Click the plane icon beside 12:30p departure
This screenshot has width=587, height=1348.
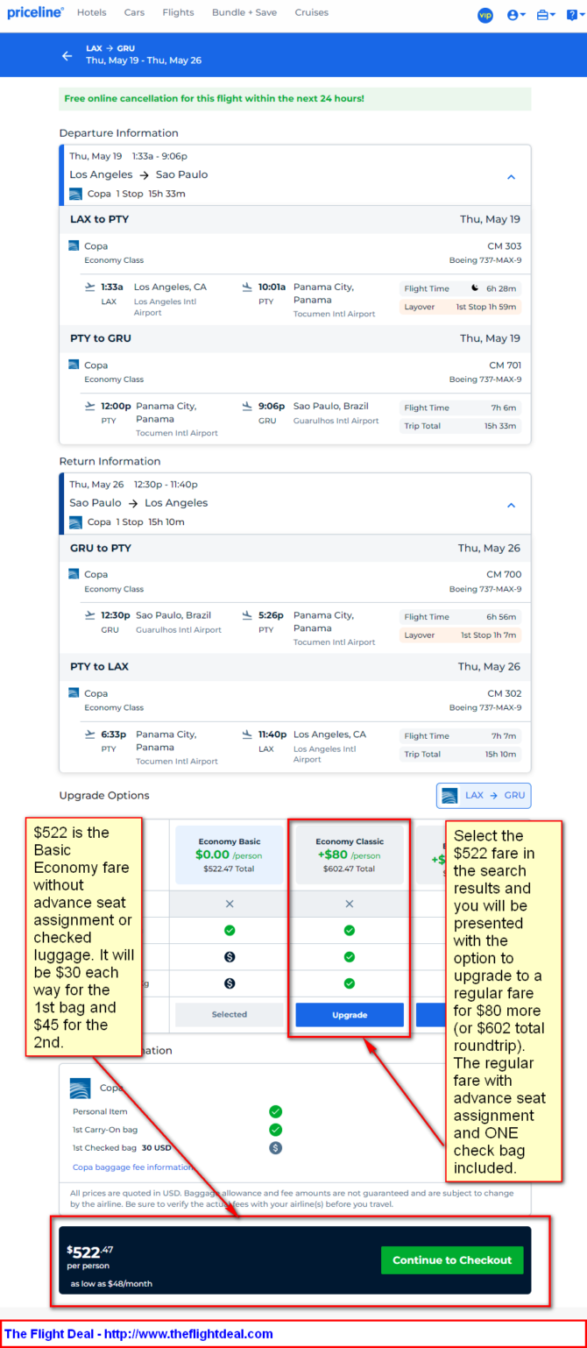[89, 615]
